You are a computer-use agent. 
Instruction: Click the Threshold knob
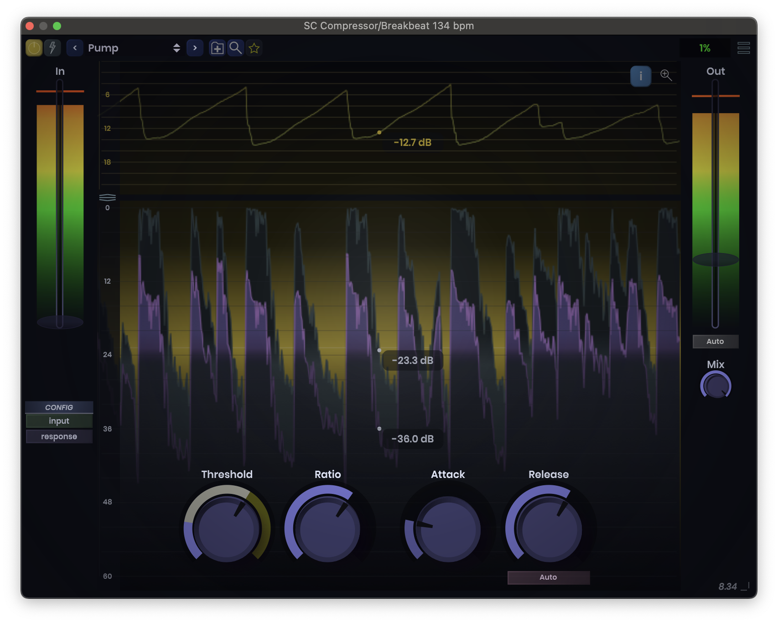[227, 529]
